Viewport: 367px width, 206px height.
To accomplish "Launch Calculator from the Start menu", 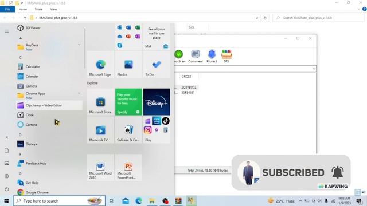I will tap(49, 66).
